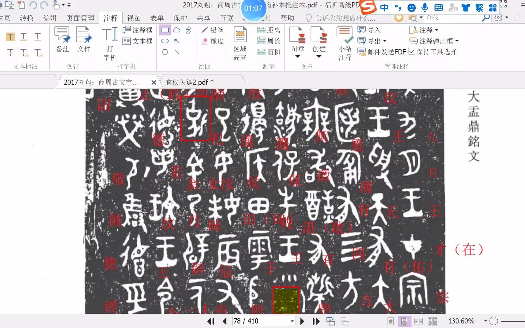
Task: Click the Undo arrow in quick toolbar
Action: [x=33, y=5]
